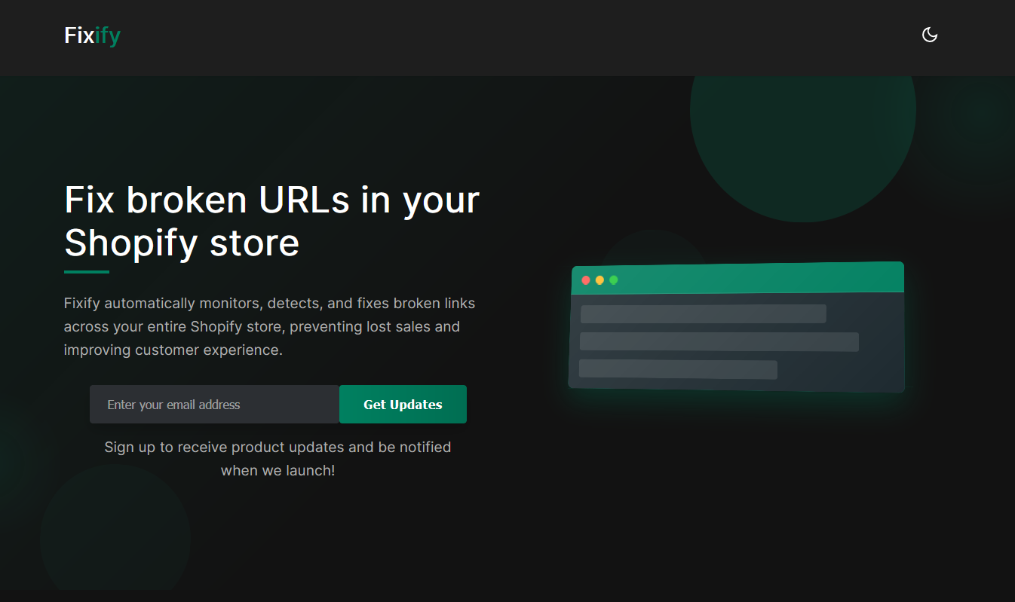Open the Fixify logo home link

click(x=92, y=35)
